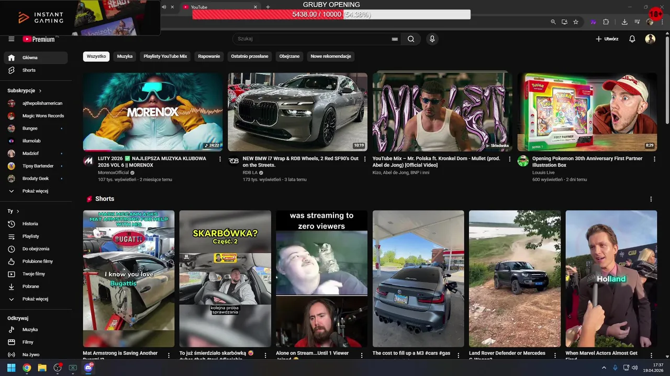670x376 pixels.
Task: Open the Louuis Live channel name
Action: tap(543, 172)
